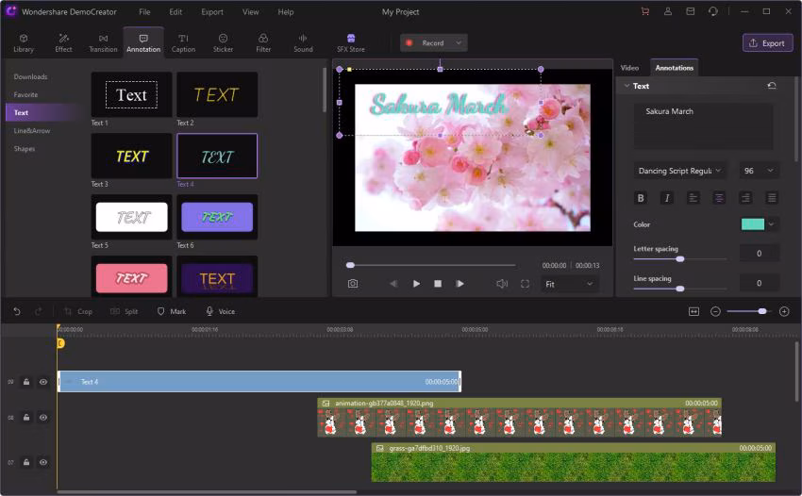Toggle preview fullscreen icon
Viewport: 802px width, 496px height.
click(525, 284)
